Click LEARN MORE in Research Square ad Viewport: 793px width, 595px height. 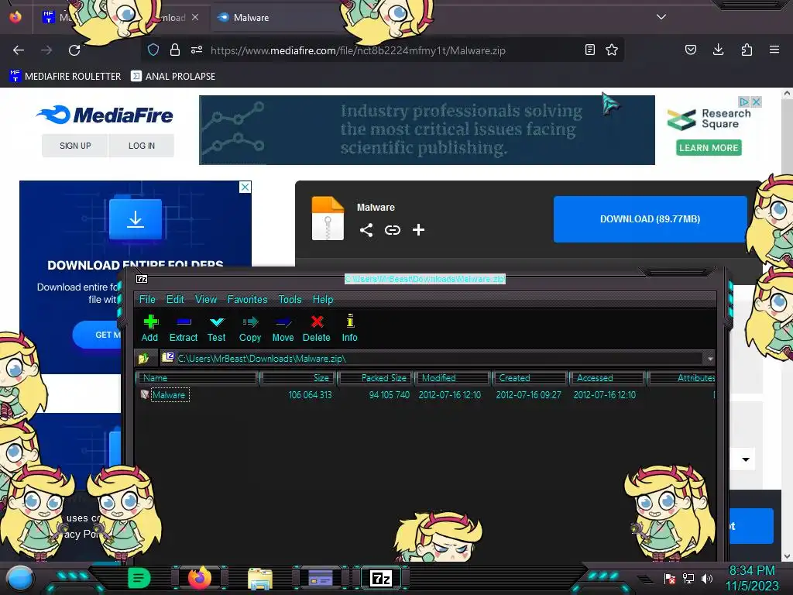(709, 148)
